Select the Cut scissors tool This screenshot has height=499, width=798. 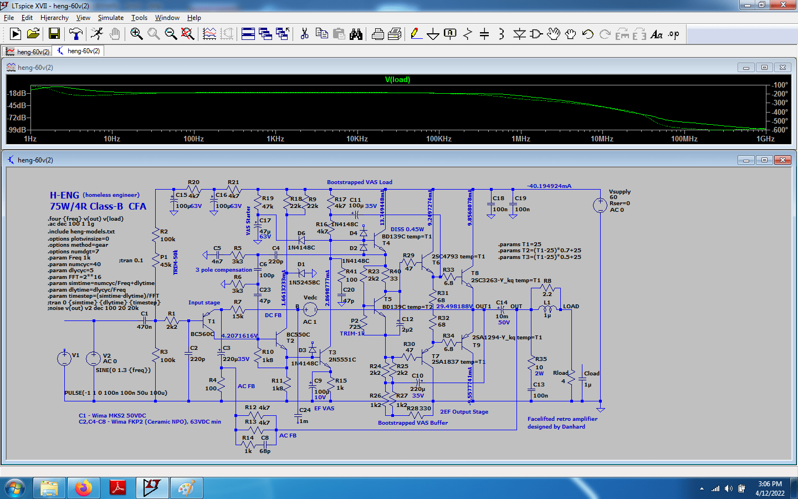tap(304, 34)
